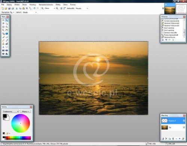Open the Jakość Gładki dropdown
The width and height of the screenshot is (187, 146).
pos(30,12)
